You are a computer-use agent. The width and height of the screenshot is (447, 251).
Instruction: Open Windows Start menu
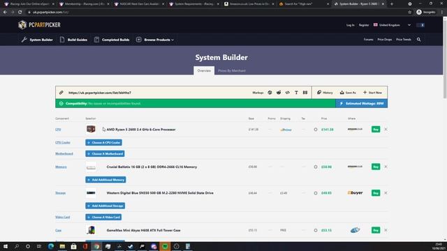(x=6, y=246)
